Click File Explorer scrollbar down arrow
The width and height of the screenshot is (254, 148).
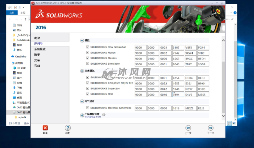pyautogui.click(x=235, y=119)
